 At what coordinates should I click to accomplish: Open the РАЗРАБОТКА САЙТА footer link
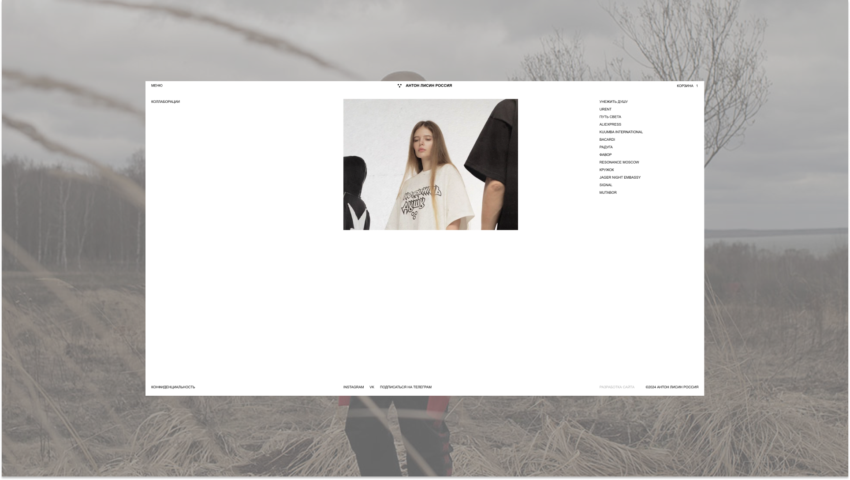click(617, 387)
